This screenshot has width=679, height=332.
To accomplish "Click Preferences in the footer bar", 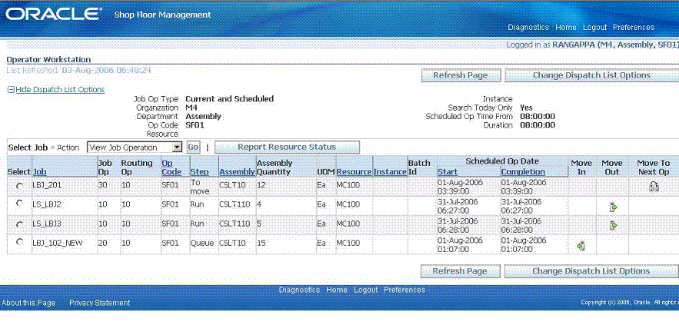I will pos(405,290).
